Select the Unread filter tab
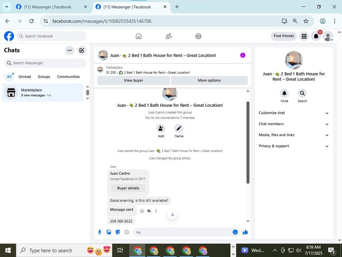342x257 pixels. coord(25,77)
